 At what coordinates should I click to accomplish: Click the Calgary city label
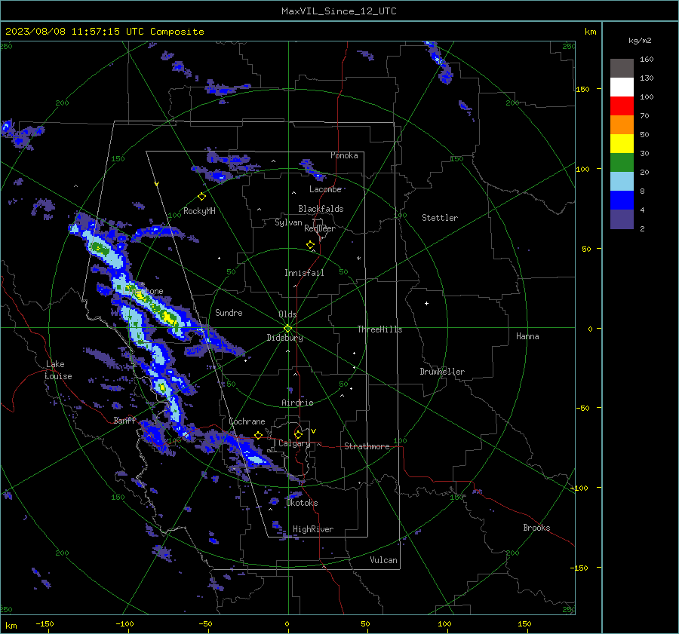[294, 443]
